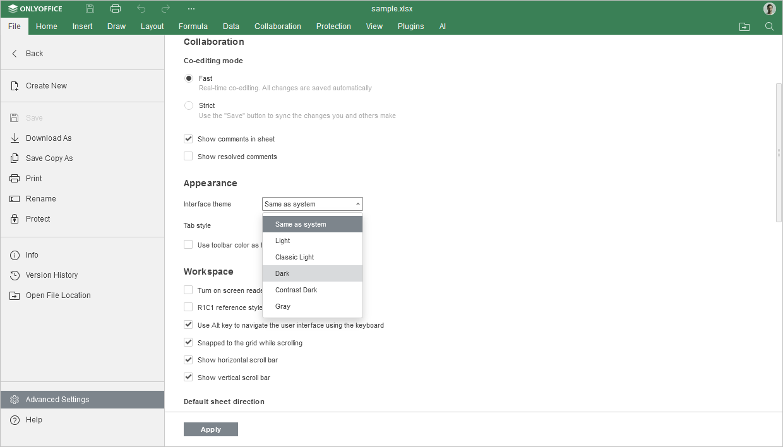
Task: Click the Download As icon in sidebar
Action: click(15, 138)
